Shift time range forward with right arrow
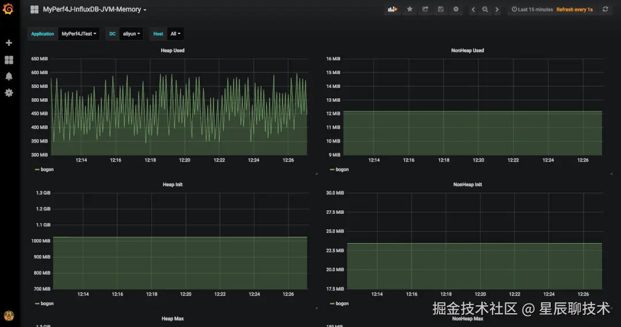Screen dimensions: 621x327 [x=497, y=10]
